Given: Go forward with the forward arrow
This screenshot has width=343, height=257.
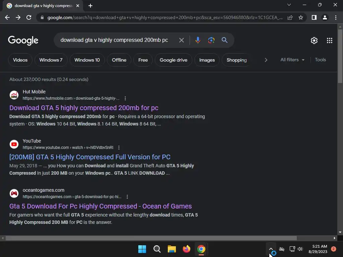Looking at the screenshot, I should (18, 17).
